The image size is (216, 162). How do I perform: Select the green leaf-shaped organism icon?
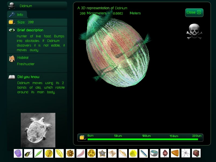coord(39,153)
